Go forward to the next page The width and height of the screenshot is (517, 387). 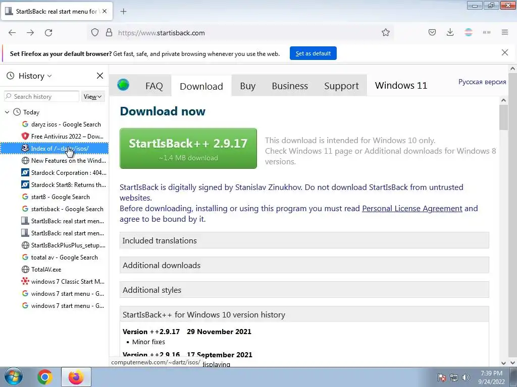[x=30, y=33]
